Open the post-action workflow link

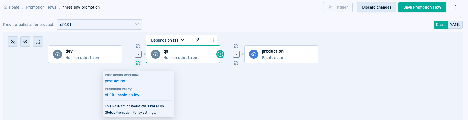[115, 81]
